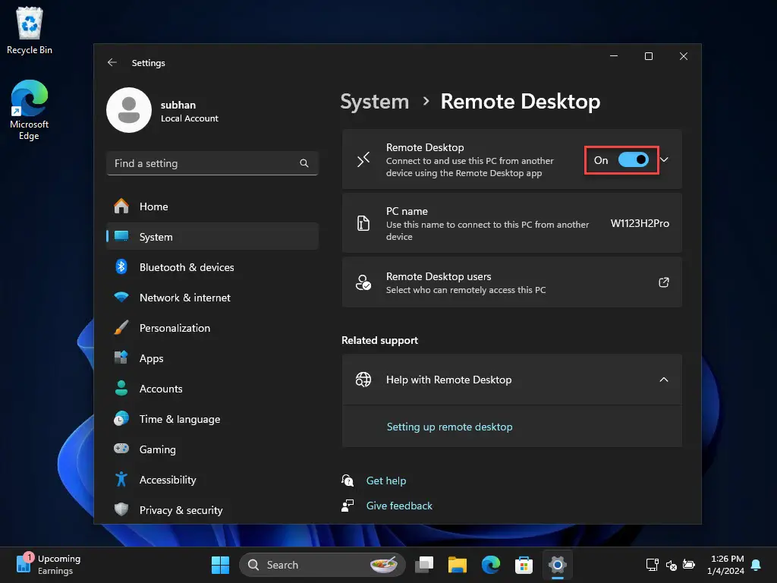Click the muted volume icon in system tray
The height and width of the screenshot is (583, 777).
point(671,565)
